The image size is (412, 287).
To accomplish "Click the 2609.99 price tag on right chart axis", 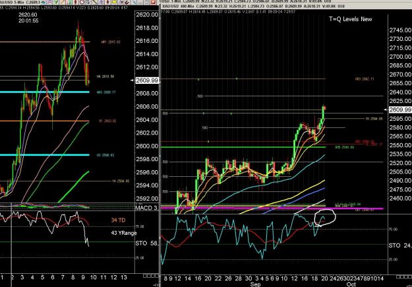I will 400,110.
